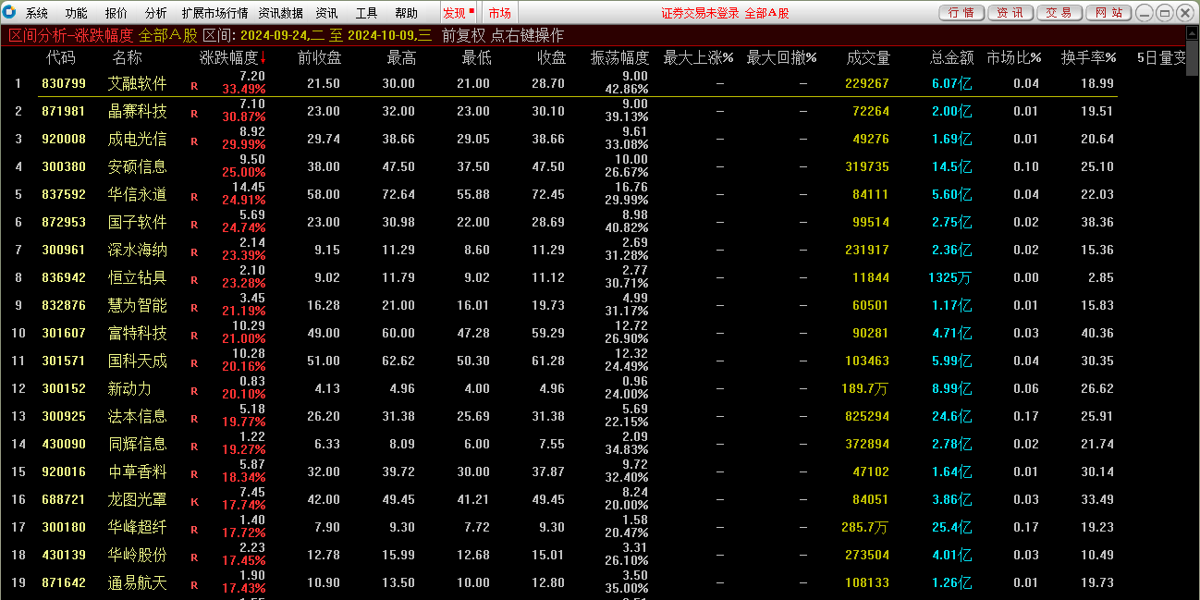Image resolution: width=1200 pixels, height=600 pixels.
Task: Open quotes via the 行情 button top right
Action: coord(962,12)
